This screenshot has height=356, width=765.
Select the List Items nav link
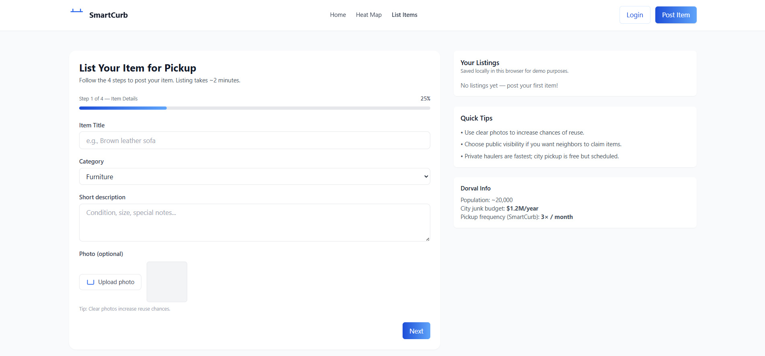[405, 15]
